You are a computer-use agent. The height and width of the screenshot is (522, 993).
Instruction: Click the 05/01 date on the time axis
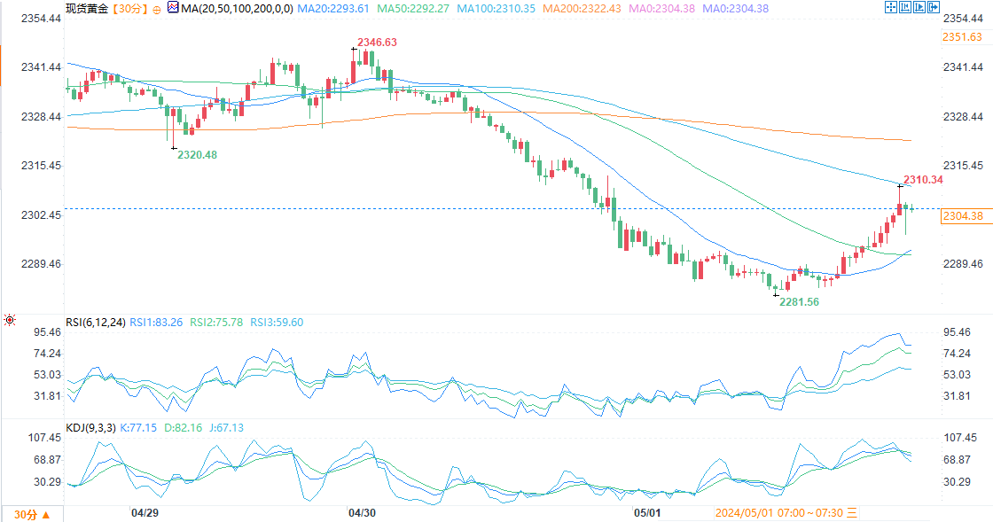648,512
